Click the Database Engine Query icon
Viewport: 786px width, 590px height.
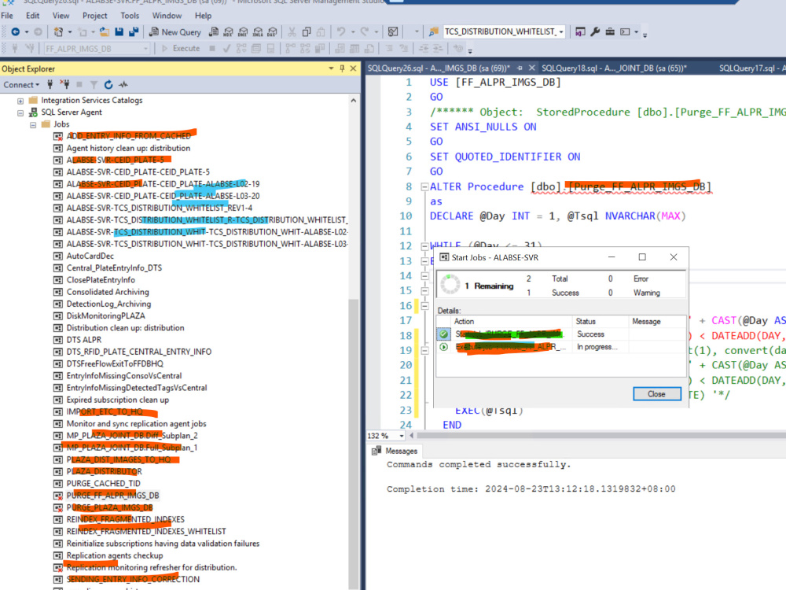point(214,32)
